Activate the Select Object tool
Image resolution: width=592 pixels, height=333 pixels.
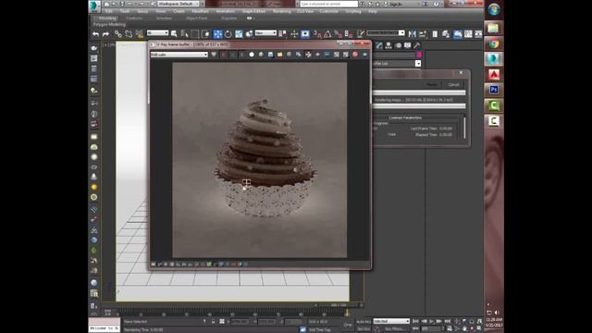coord(174,34)
